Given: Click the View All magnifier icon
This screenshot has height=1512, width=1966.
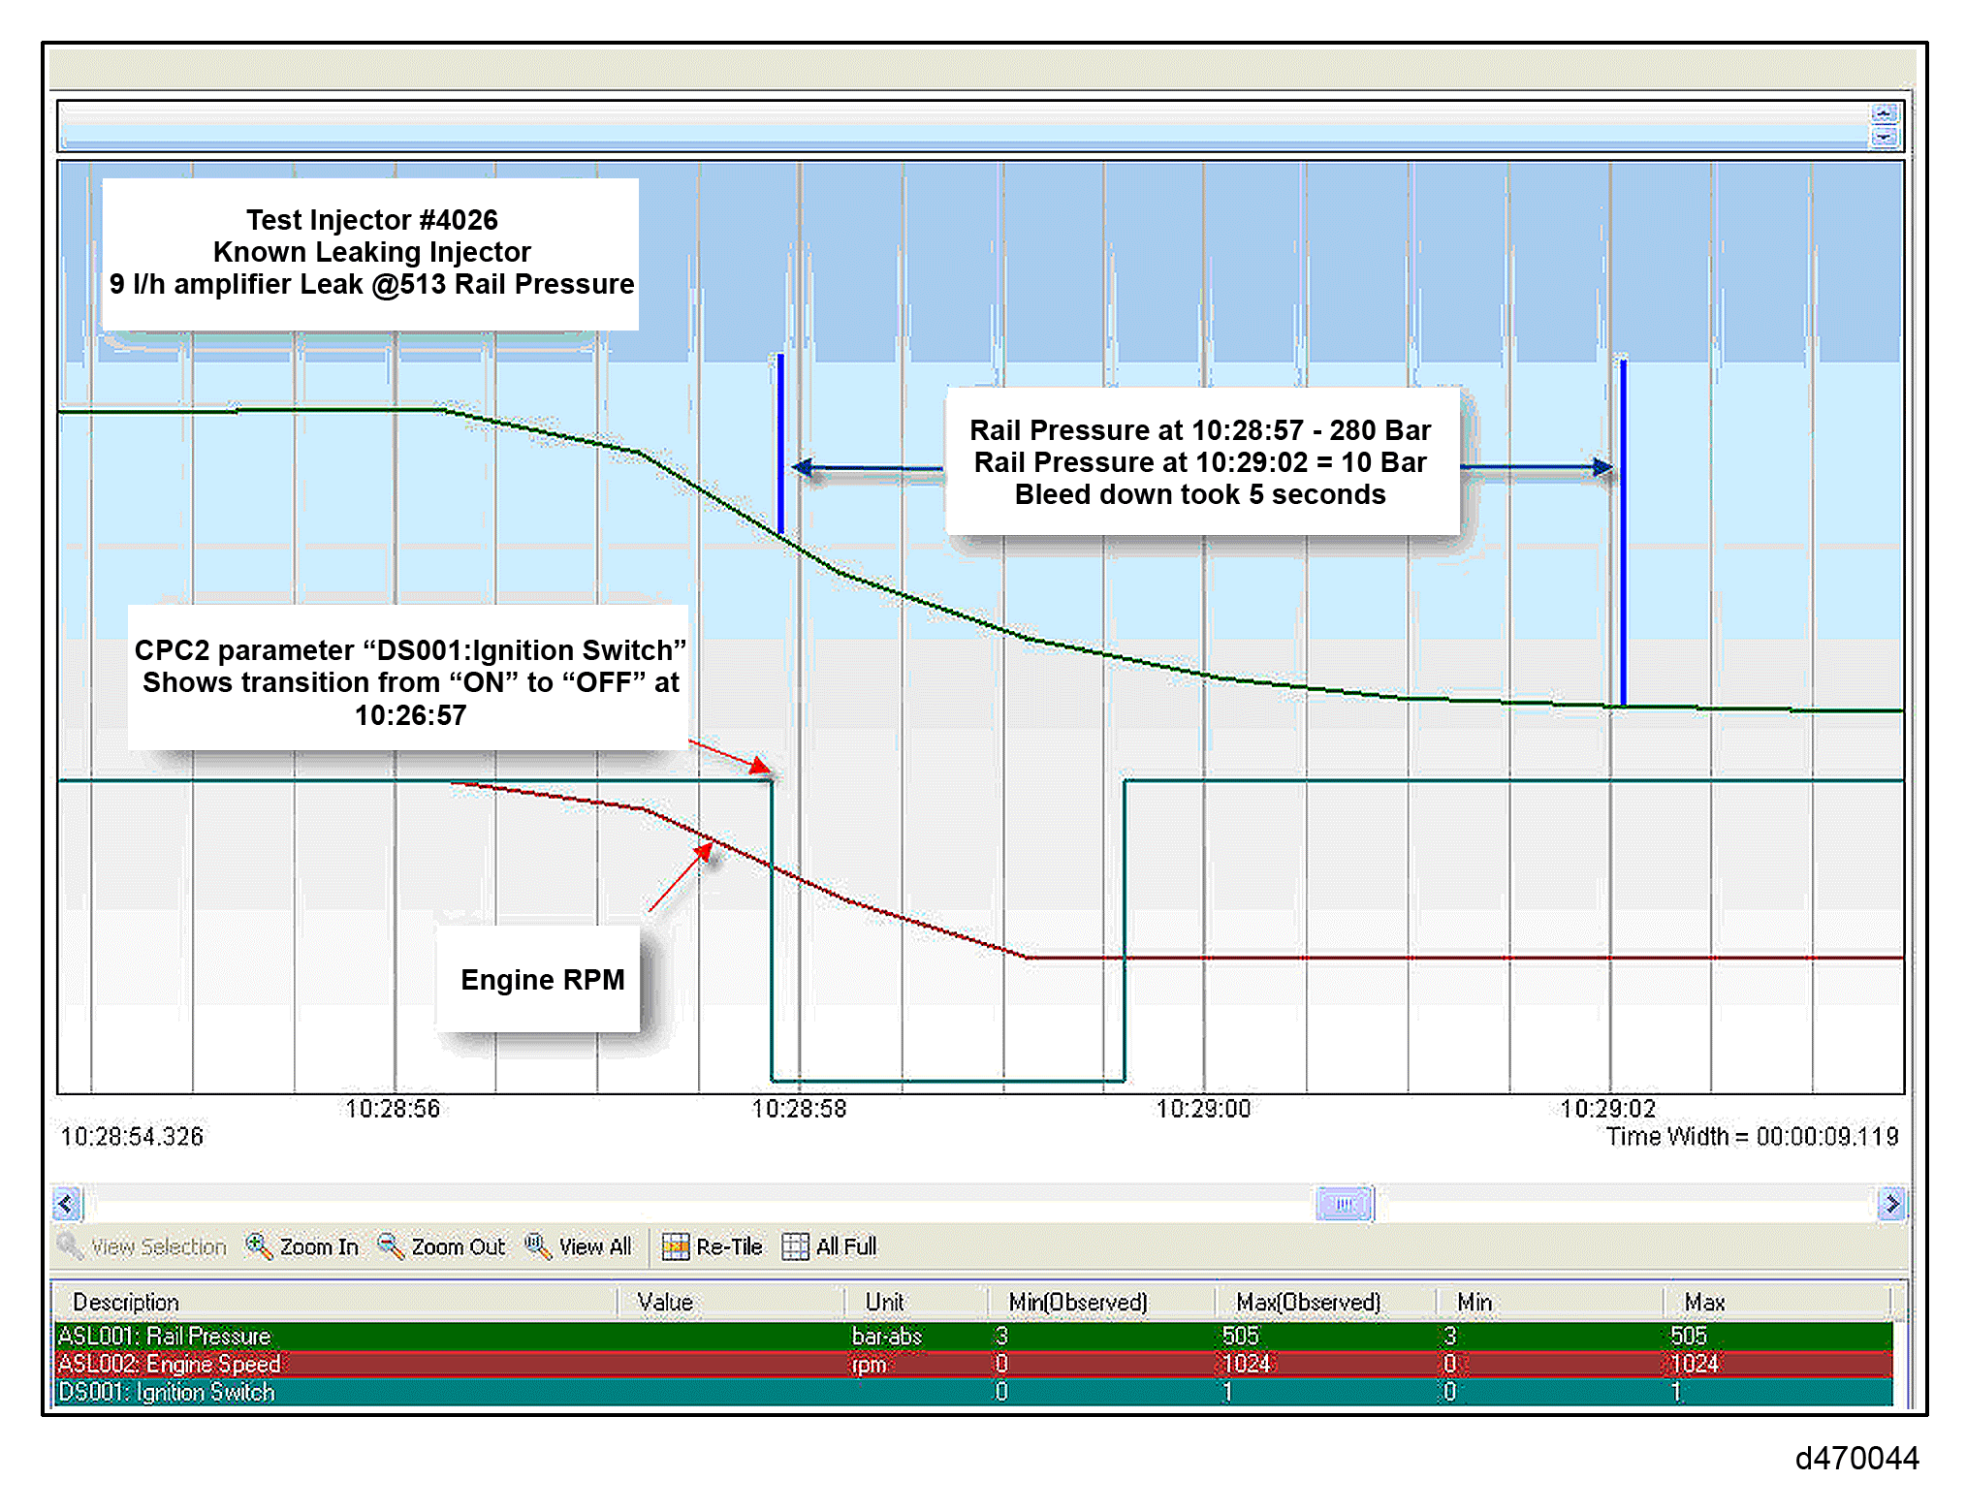Looking at the screenshot, I should pyautogui.click(x=537, y=1245).
